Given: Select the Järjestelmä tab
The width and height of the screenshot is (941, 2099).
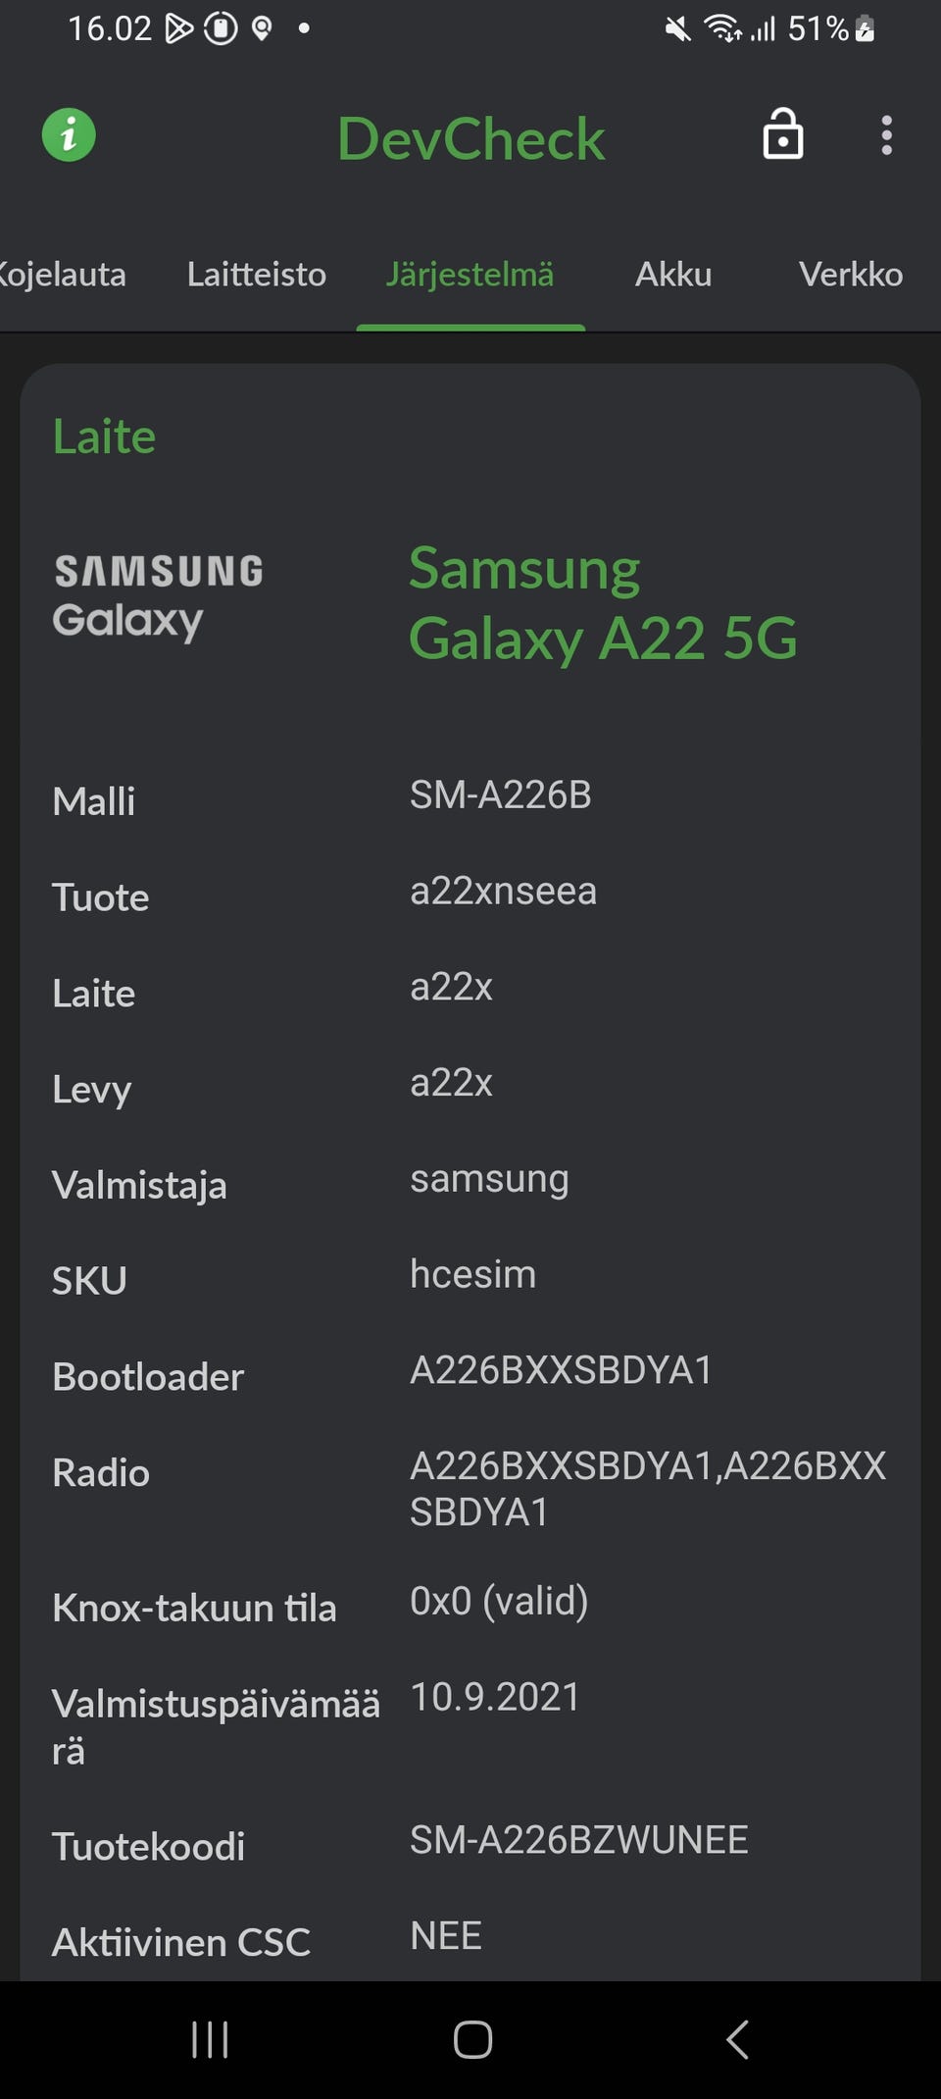Looking at the screenshot, I should tap(470, 275).
